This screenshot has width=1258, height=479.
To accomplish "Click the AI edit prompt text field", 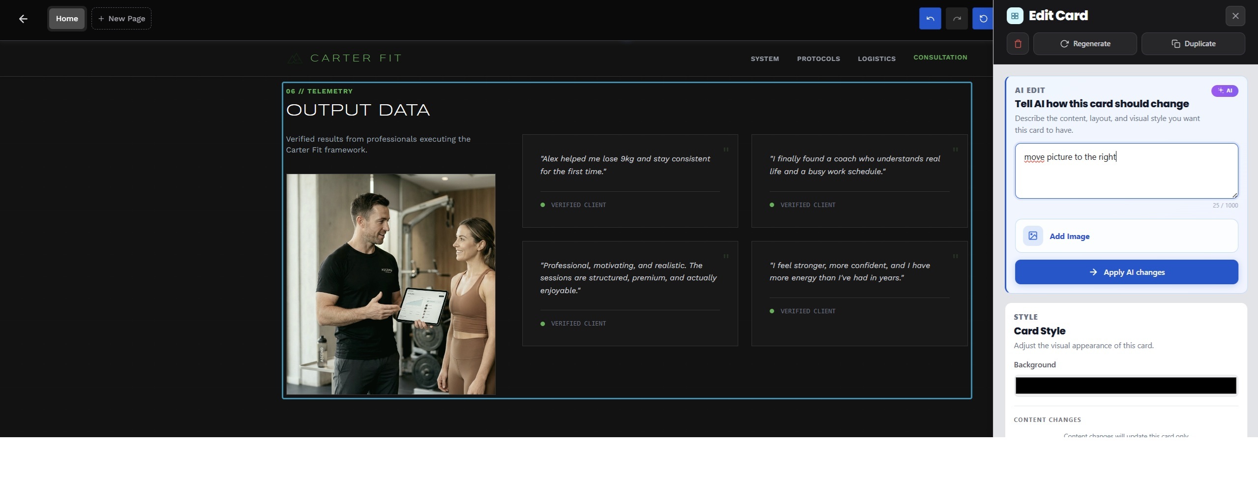I will [x=1126, y=171].
